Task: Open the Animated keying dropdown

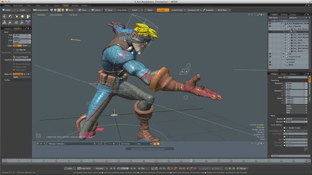Action: [101, 168]
